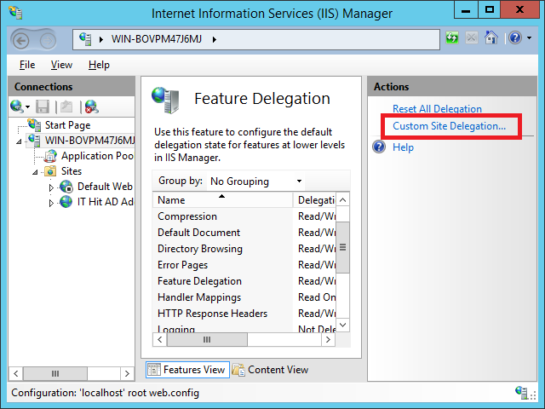
Task: Select the Sites folder node
Action: [x=72, y=171]
